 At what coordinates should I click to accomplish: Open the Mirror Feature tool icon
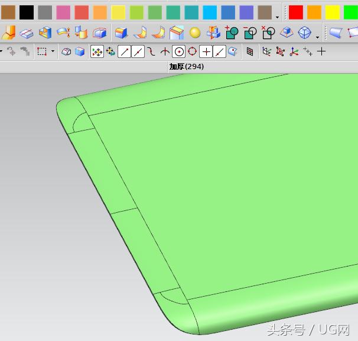(x=213, y=33)
